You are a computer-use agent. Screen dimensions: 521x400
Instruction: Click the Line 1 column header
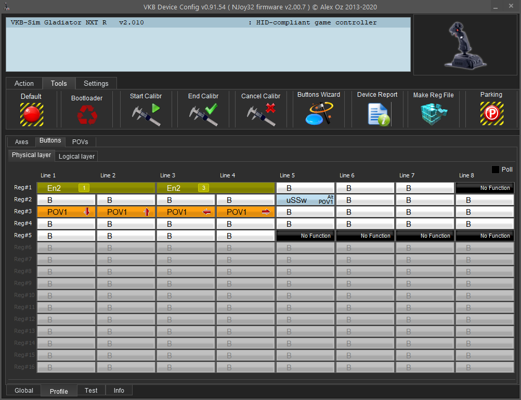[x=48, y=175]
